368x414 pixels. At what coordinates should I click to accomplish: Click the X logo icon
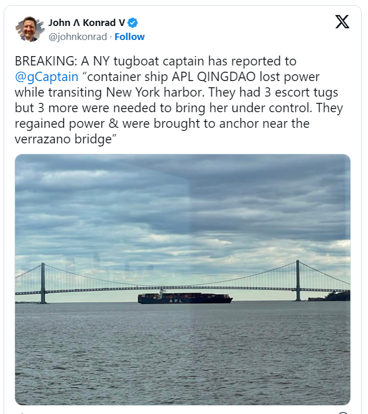click(x=342, y=22)
